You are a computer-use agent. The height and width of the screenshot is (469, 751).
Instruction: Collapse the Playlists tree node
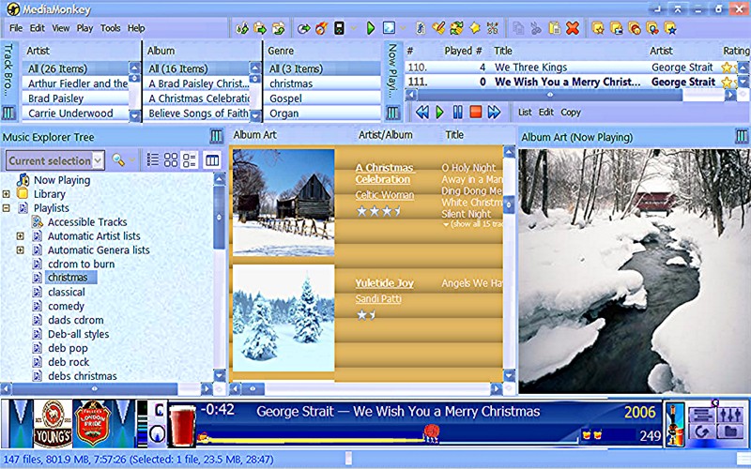click(x=7, y=208)
